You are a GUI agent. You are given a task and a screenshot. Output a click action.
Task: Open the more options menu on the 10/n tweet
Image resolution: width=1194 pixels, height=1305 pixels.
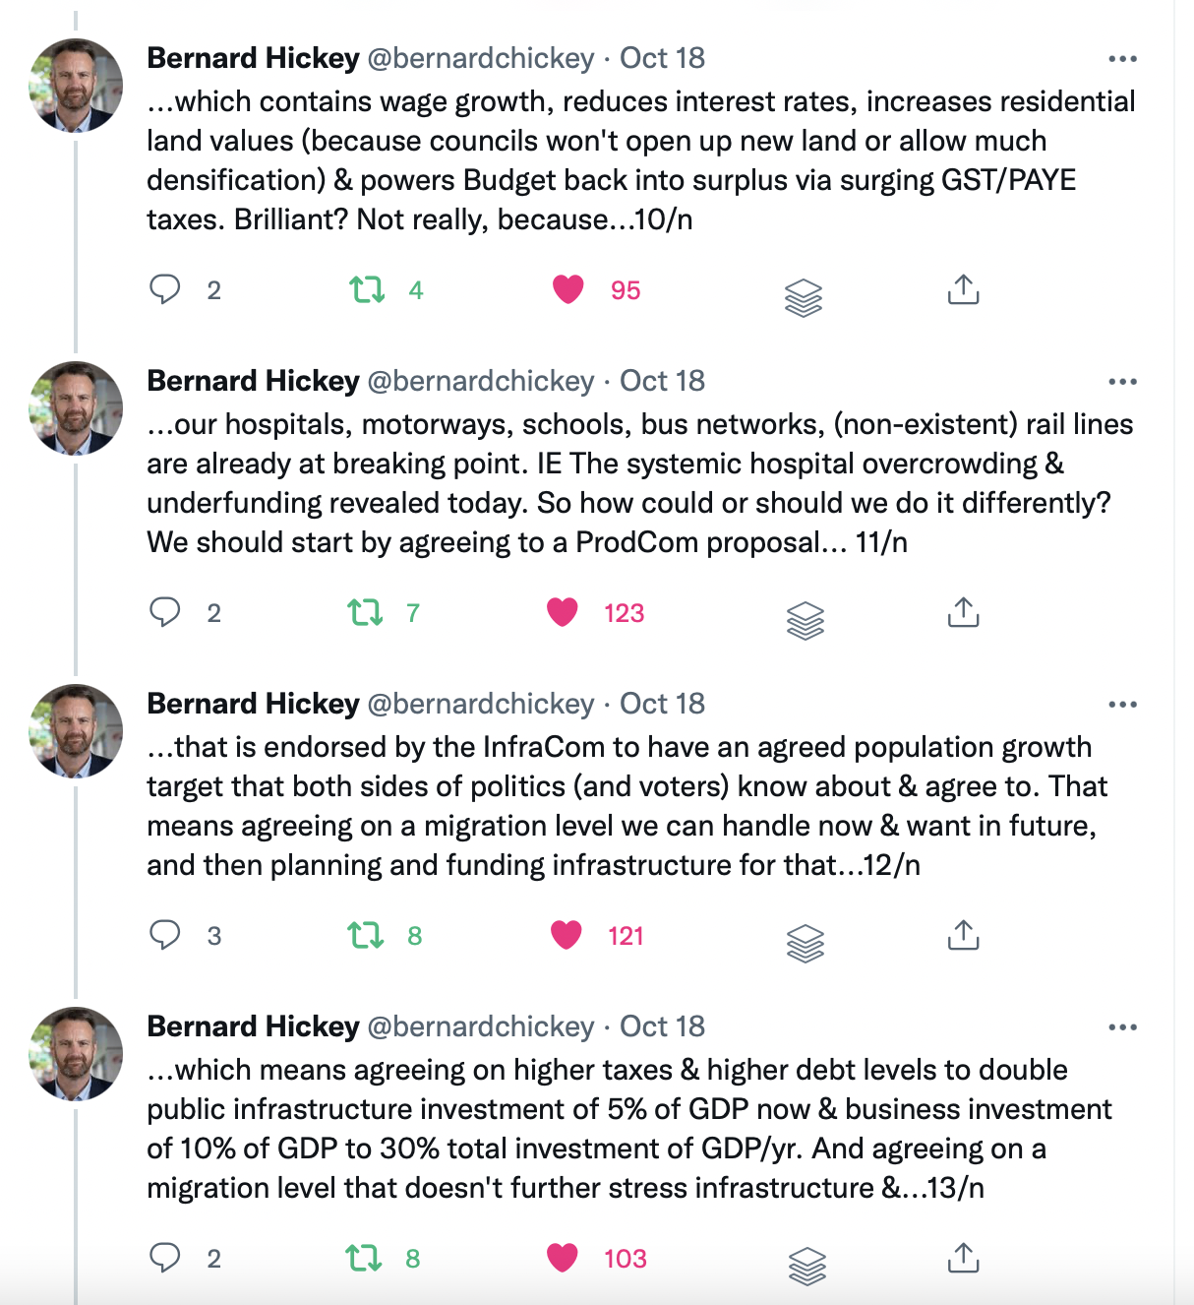click(1122, 59)
